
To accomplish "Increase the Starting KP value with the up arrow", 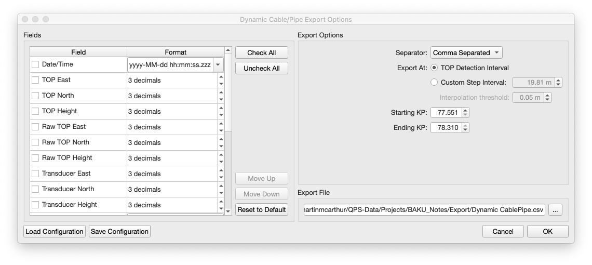I will (465, 110).
